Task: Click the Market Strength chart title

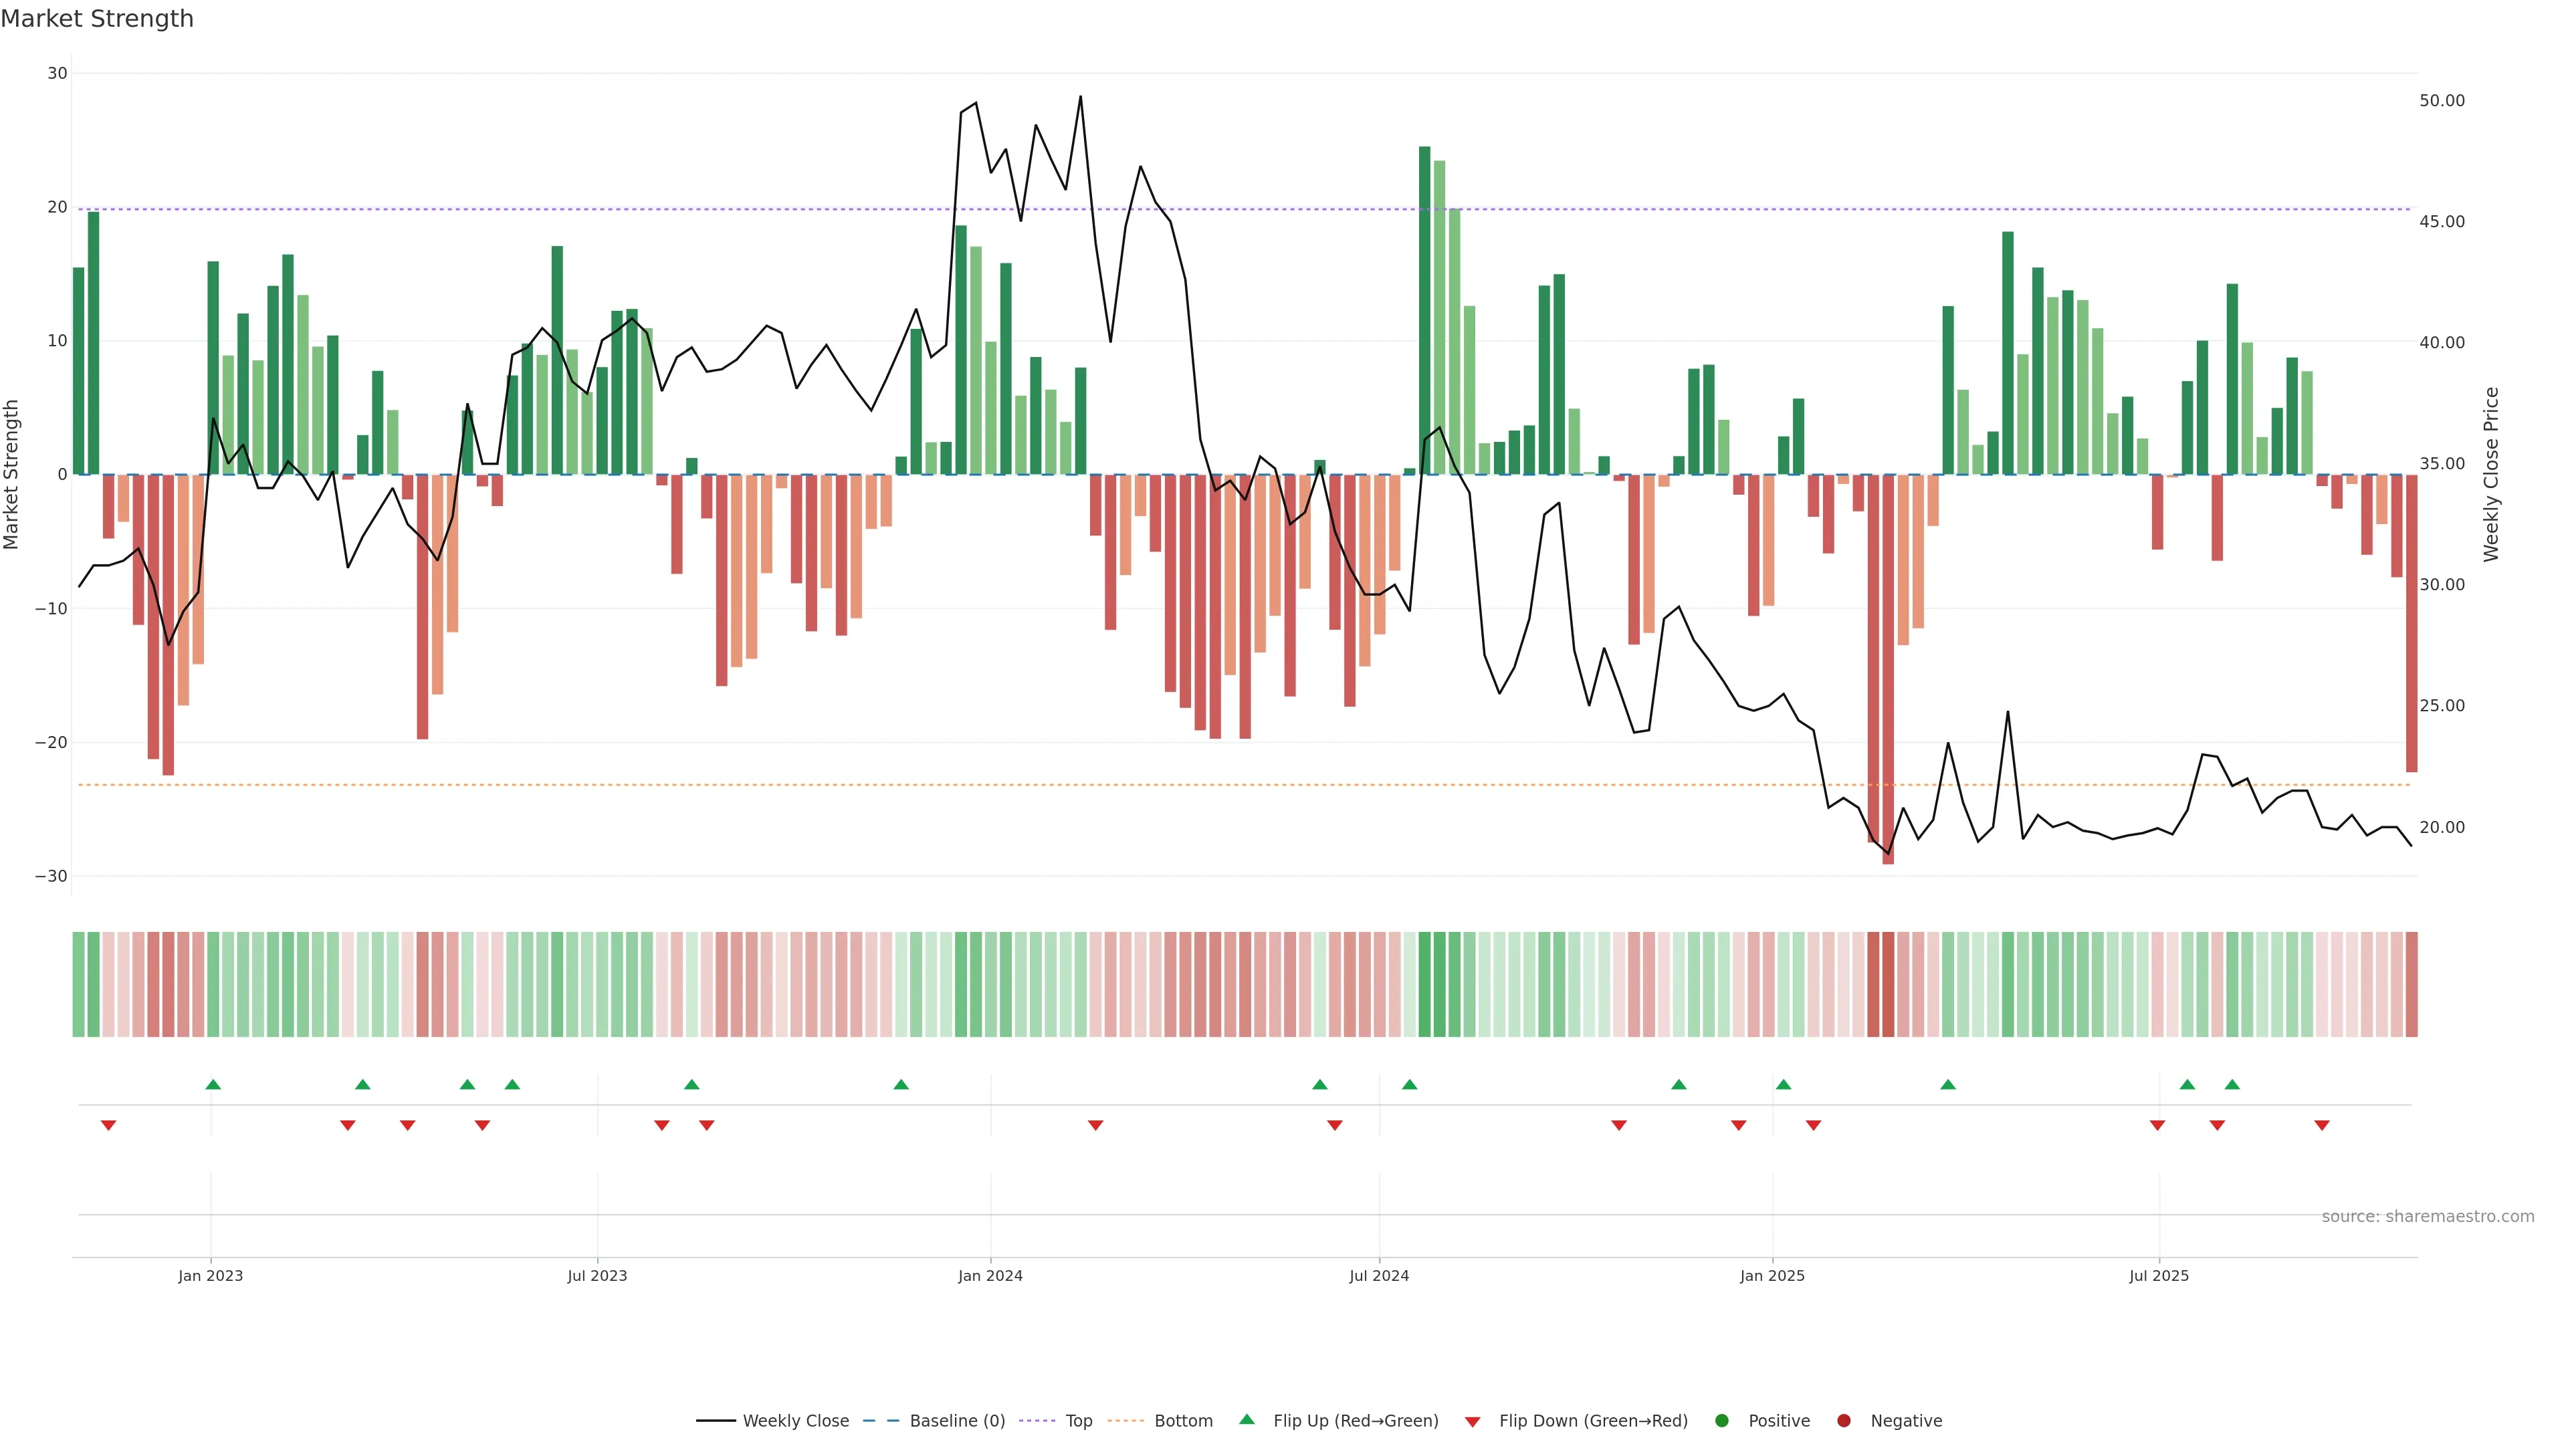Action: [x=97, y=19]
